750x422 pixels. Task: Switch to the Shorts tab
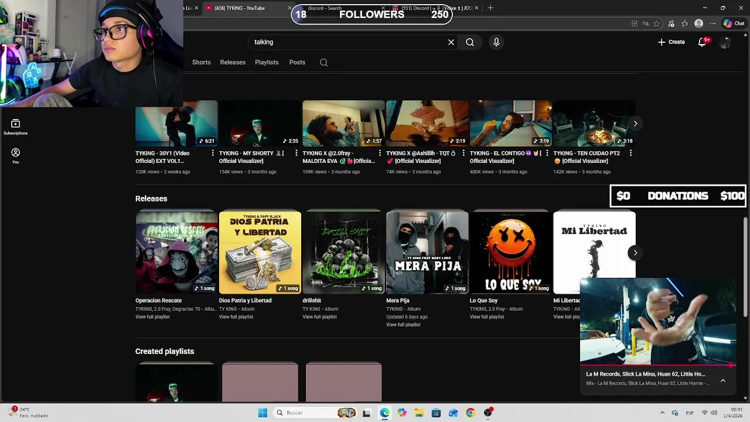202,62
